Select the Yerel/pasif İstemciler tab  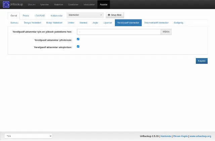(x=128, y=23)
